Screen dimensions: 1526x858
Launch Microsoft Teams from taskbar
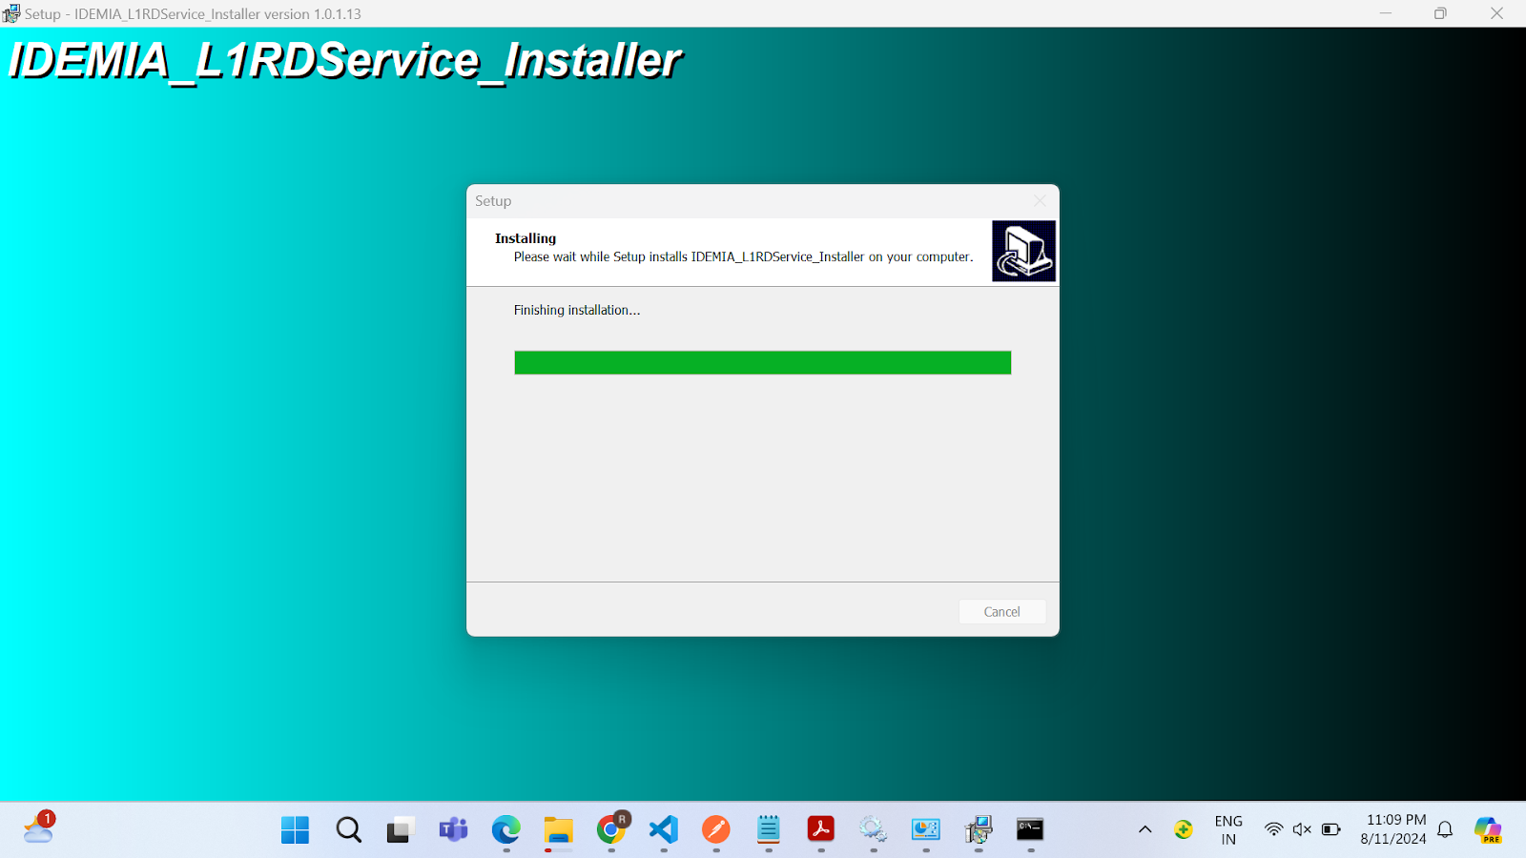coord(453,830)
